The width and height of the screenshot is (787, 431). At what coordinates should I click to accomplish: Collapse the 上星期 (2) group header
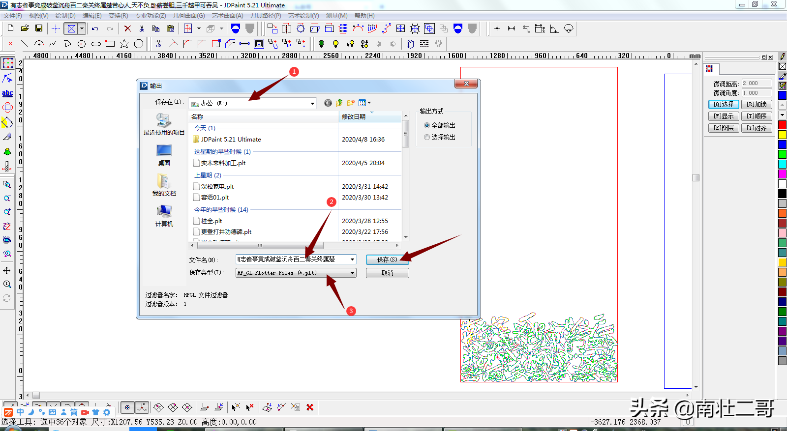coord(208,175)
